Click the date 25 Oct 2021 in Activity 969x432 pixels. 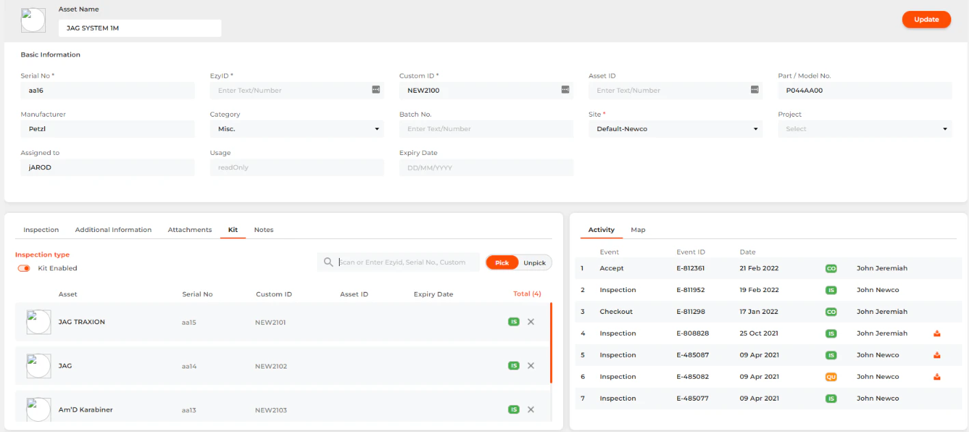[759, 334]
